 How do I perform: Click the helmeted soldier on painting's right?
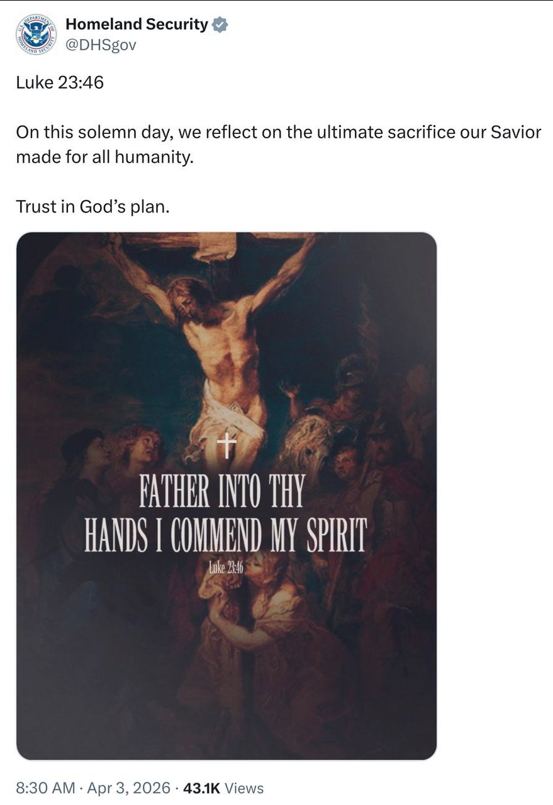(x=352, y=377)
